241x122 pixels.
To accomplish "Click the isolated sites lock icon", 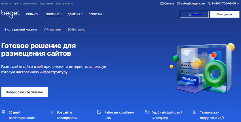I will [x=51, y=112].
